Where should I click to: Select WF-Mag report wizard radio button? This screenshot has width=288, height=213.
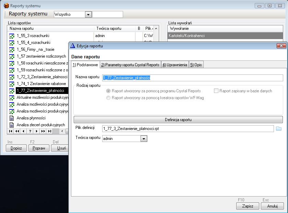click(108, 98)
